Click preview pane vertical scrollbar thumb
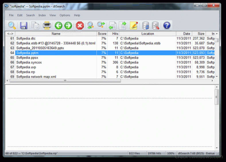Viewport: 226px width, 162px height. (x=217, y=97)
